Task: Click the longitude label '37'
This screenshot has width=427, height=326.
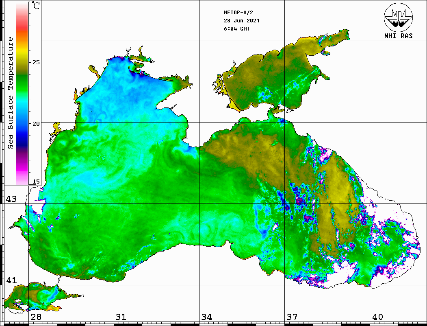Action: coord(292,317)
